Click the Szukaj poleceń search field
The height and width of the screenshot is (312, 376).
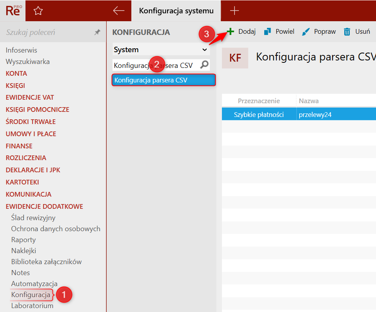point(48,32)
